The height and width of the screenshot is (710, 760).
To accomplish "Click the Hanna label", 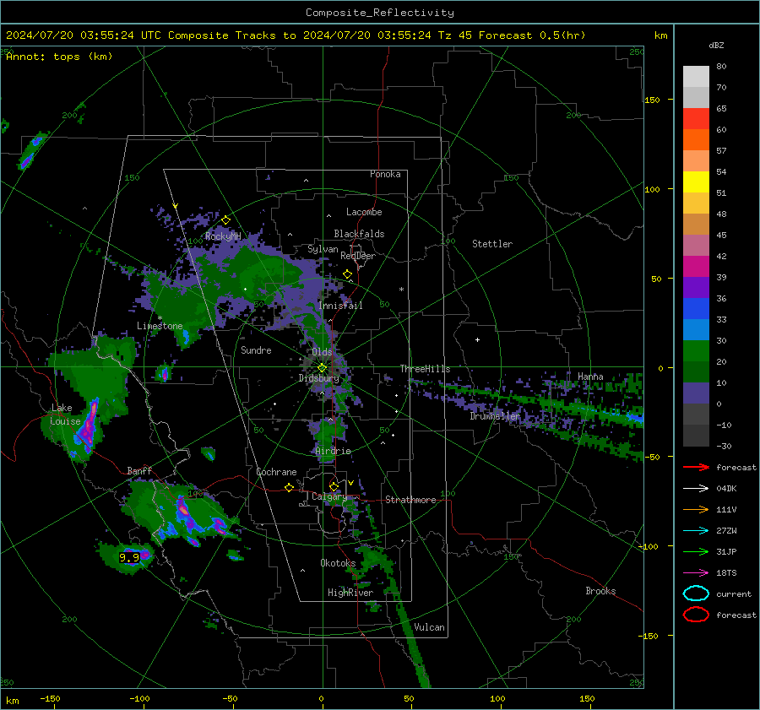I will coord(590,376).
